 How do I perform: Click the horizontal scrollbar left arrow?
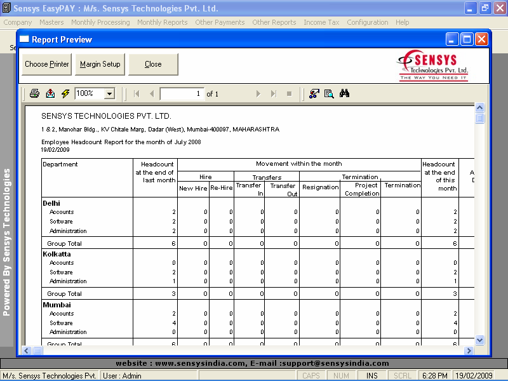coord(27,351)
